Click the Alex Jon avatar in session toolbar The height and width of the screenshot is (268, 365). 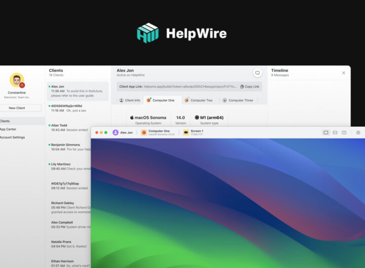pos(116,132)
